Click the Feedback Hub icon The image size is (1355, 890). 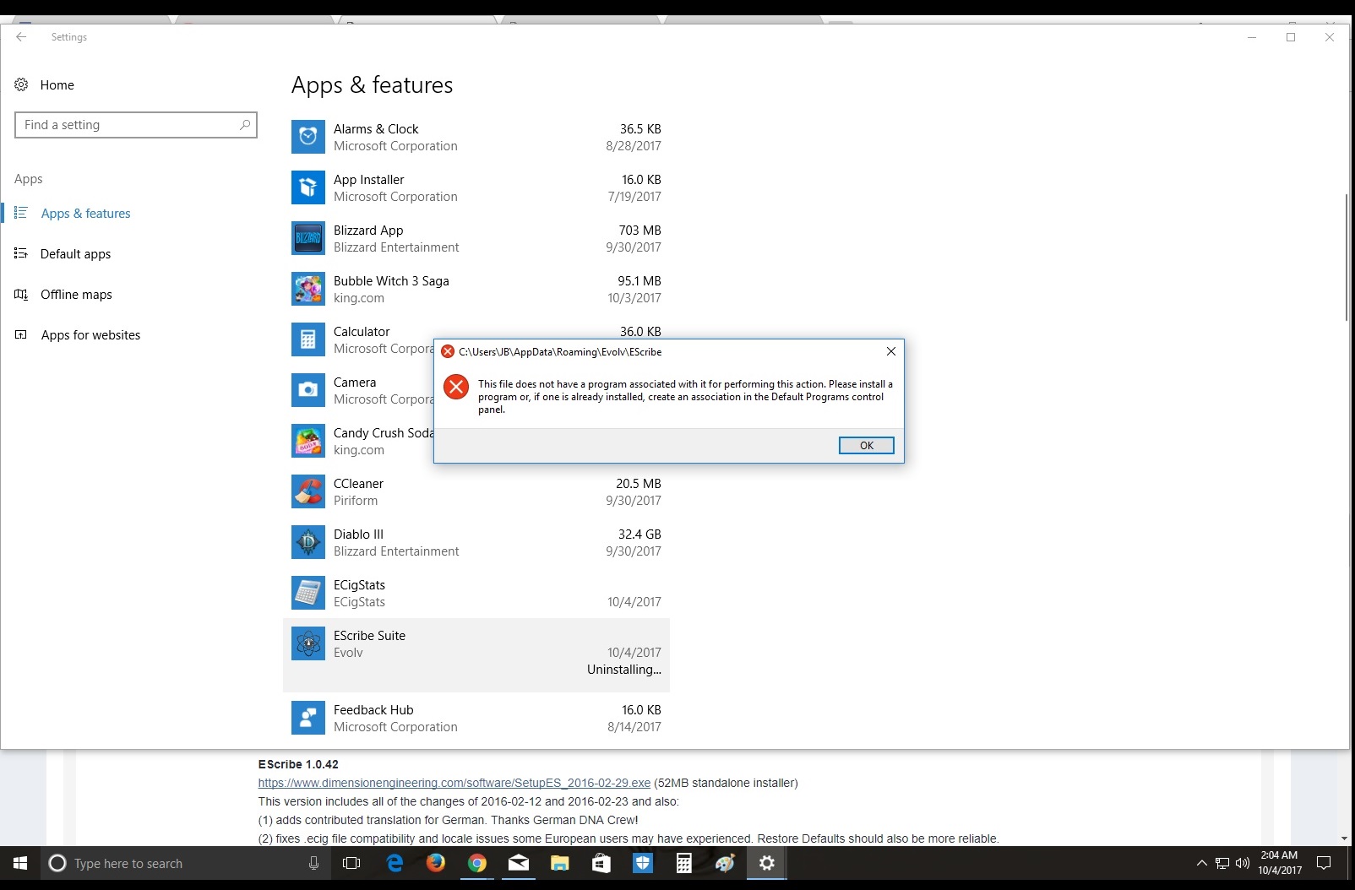307,718
